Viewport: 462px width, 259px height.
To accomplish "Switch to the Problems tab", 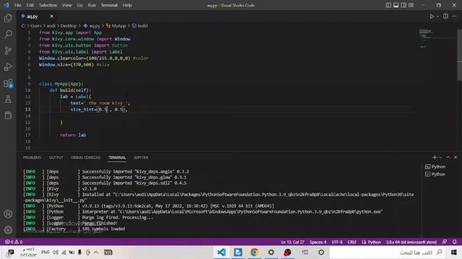I will coord(32,158).
